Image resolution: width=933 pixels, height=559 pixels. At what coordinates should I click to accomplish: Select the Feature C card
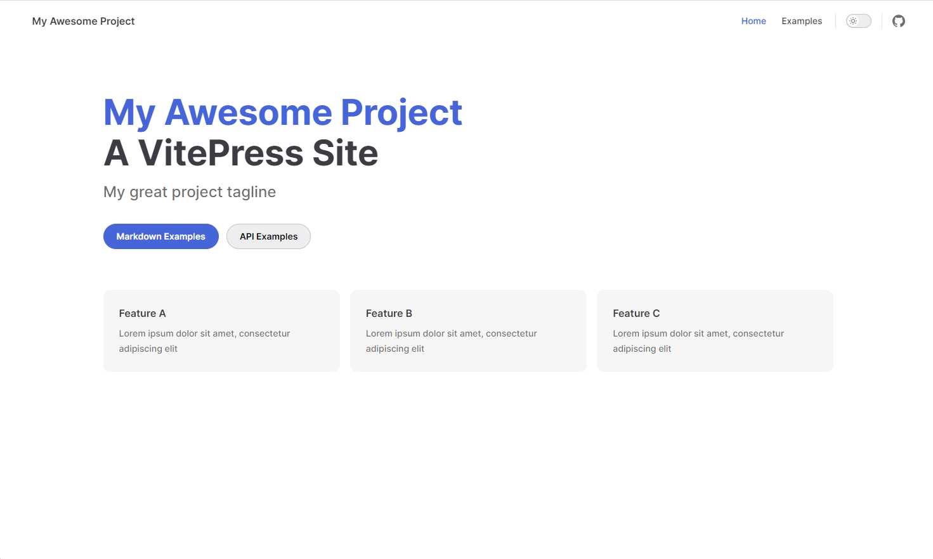715,331
